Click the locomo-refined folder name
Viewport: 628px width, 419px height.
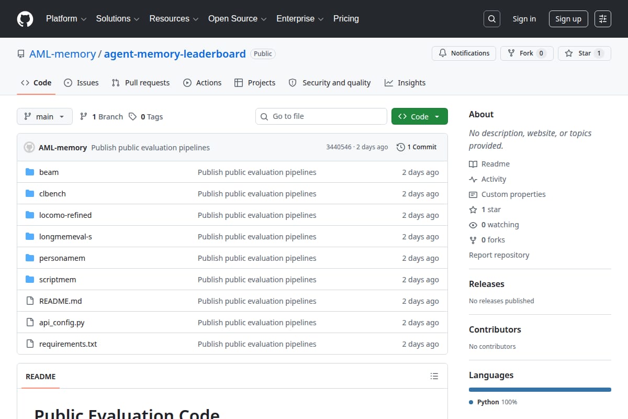tap(65, 215)
